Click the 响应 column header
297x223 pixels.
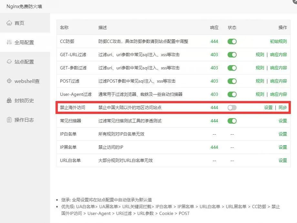(214, 27)
